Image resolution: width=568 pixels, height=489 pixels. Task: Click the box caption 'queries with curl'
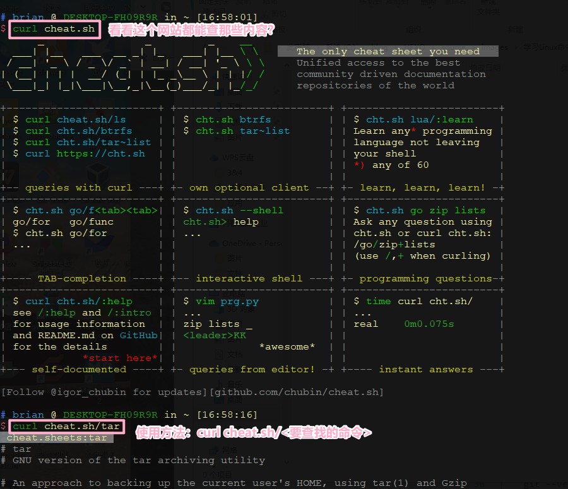pyautogui.click(x=79, y=187)
